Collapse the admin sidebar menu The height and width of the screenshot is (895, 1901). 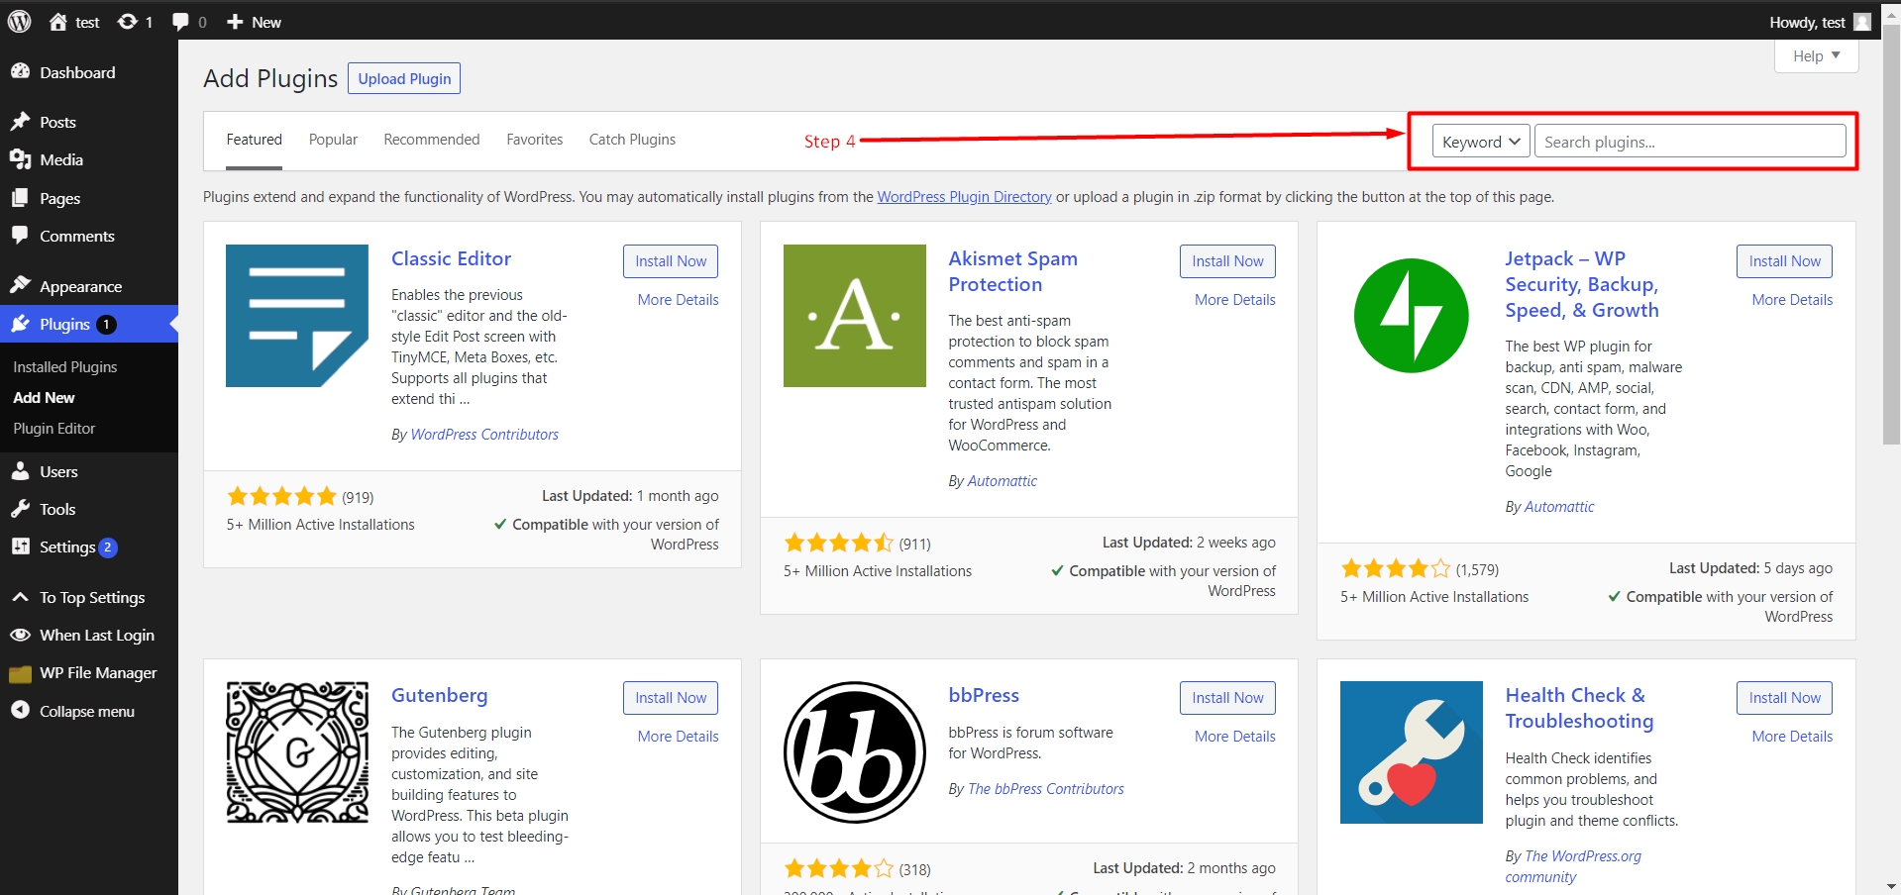tap(72, 711)
